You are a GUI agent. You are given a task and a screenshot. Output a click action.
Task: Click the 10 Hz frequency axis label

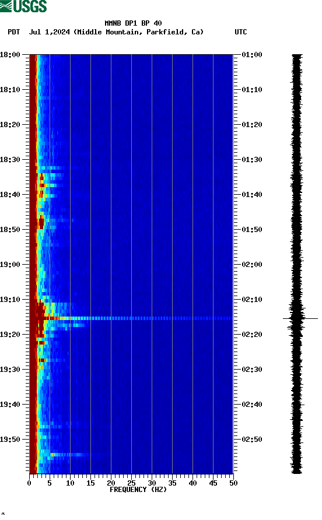pos(70,483)
